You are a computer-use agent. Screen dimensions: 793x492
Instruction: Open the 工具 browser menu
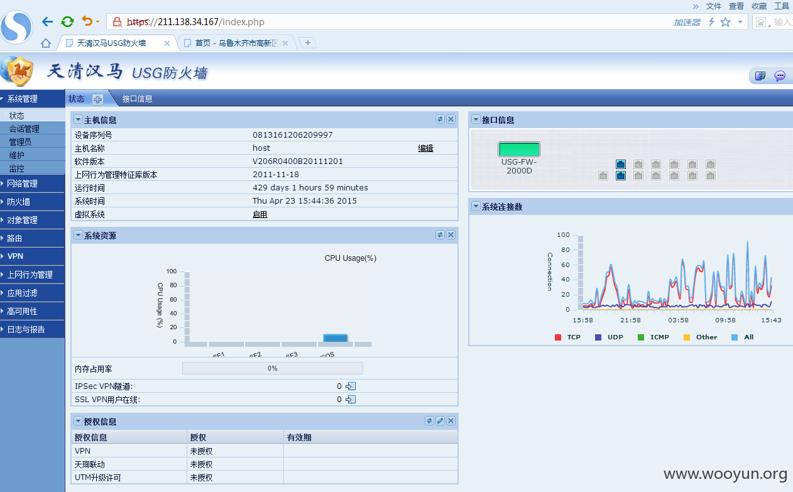[x=782, y=6]
